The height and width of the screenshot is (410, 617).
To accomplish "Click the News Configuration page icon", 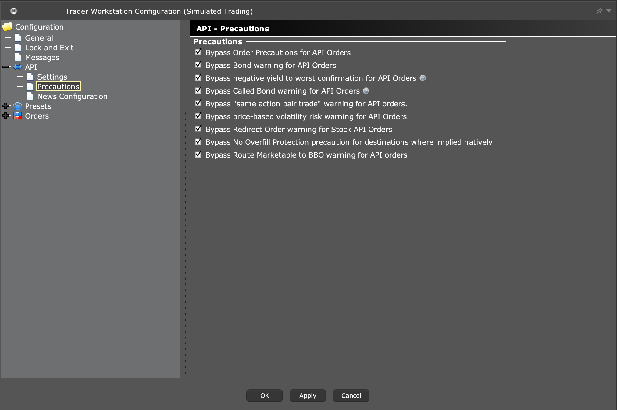I will [x=30, y=96].
